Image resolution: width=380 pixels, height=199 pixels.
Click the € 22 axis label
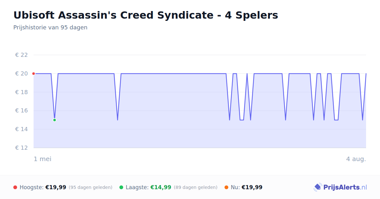pyautogui.click(x=22, y=55)
